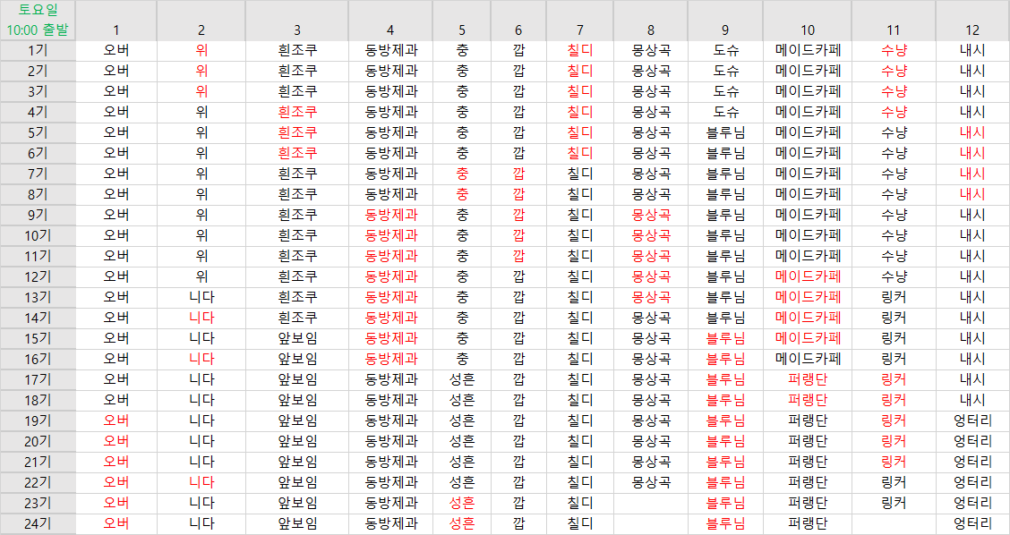Select empty column 8 cell in 23기 row
The image size is (1010, 535).
click(x=651, y=503)
